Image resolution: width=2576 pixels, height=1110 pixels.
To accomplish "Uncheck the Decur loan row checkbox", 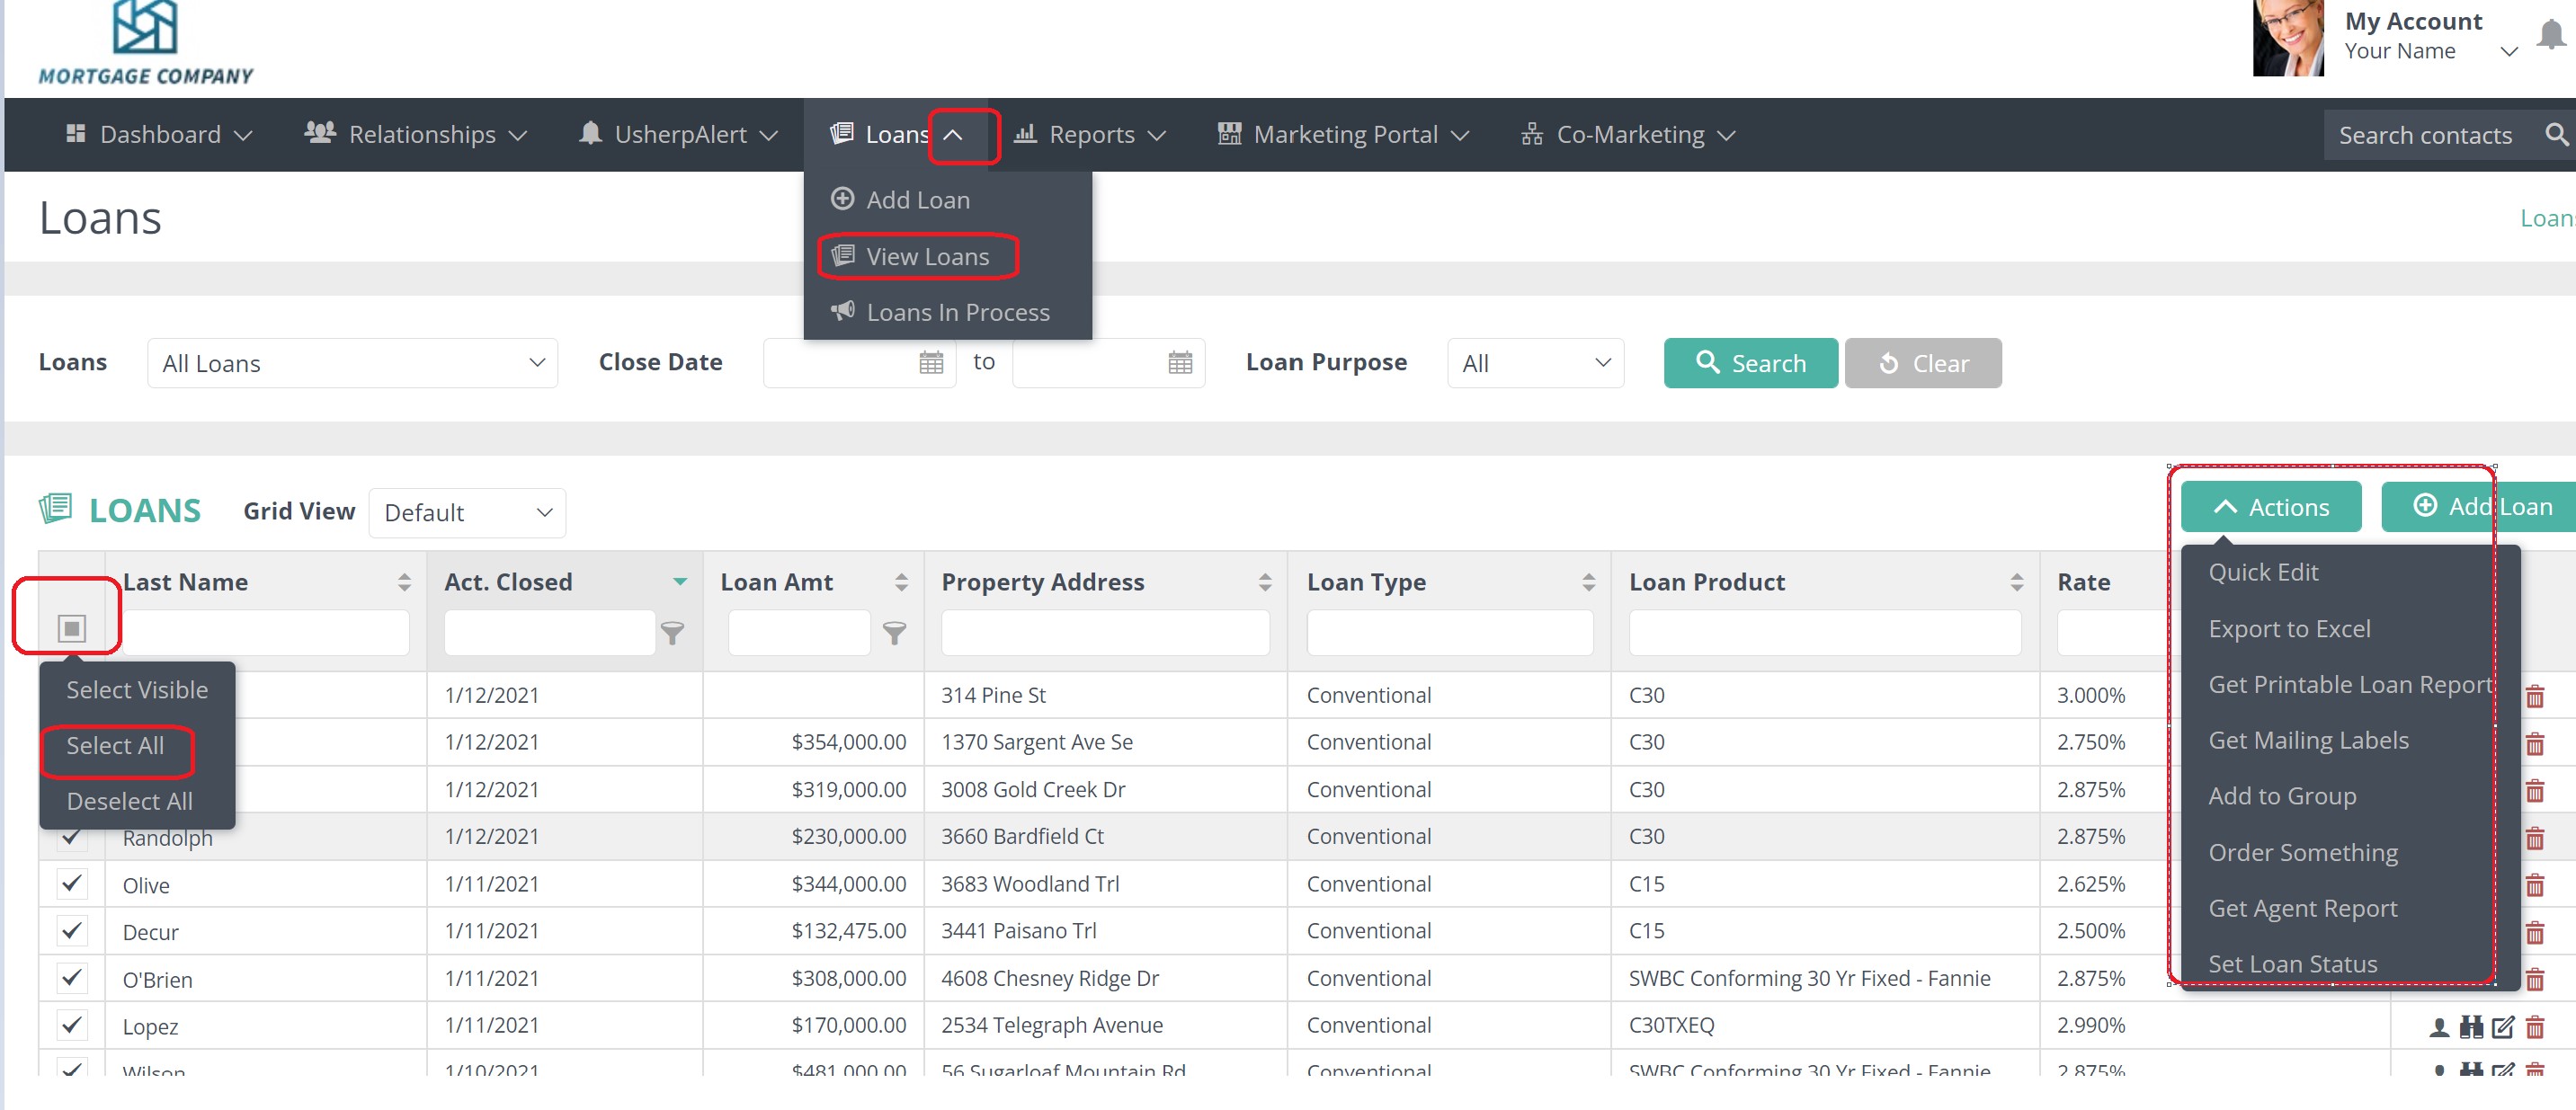I will tap(71, 930).
